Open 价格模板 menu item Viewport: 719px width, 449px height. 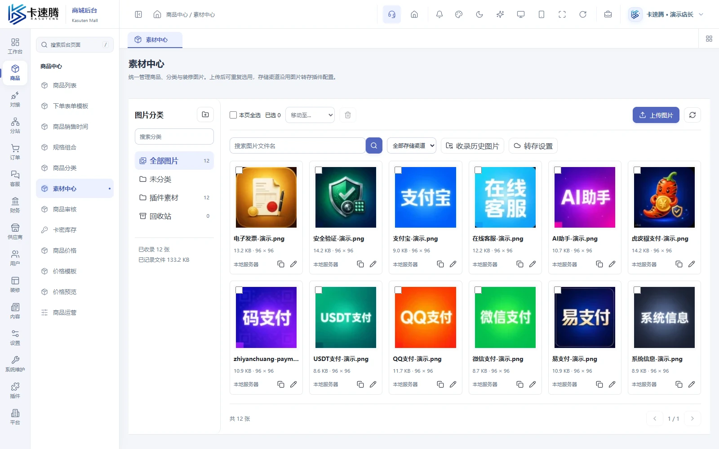(75, 271)
